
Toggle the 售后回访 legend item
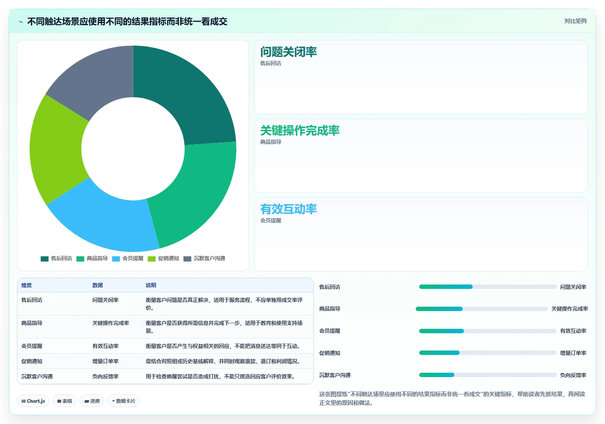pos(56,258)
